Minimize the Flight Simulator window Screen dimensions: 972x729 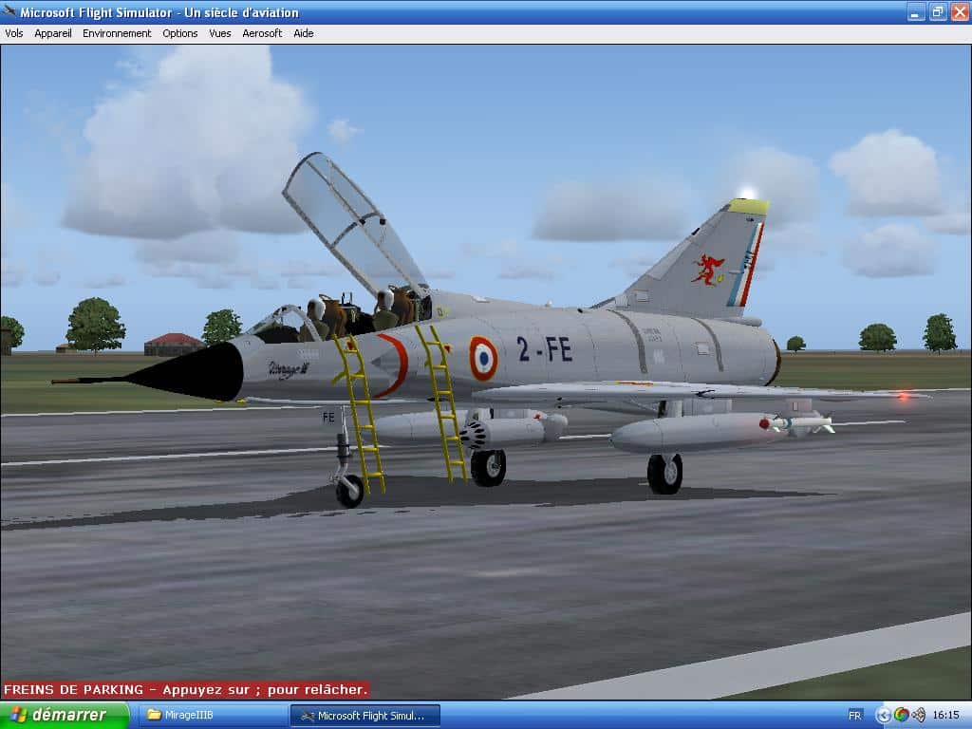click(x=916, y=12)
